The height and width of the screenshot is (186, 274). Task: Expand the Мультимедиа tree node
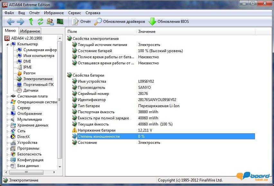point(8,119)
